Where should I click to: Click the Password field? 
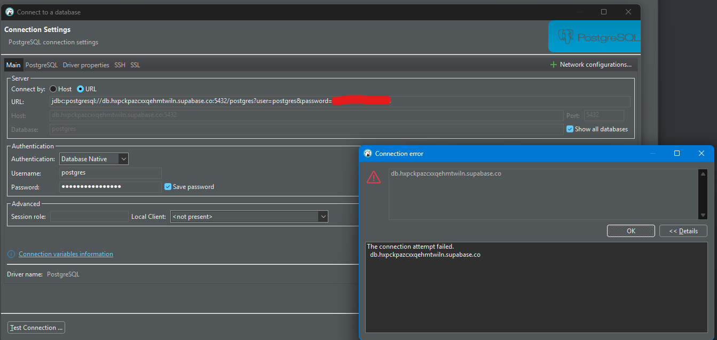(x=110, y=187)
